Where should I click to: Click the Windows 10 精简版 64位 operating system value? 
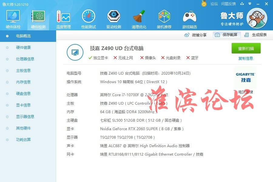click(133, 82)
